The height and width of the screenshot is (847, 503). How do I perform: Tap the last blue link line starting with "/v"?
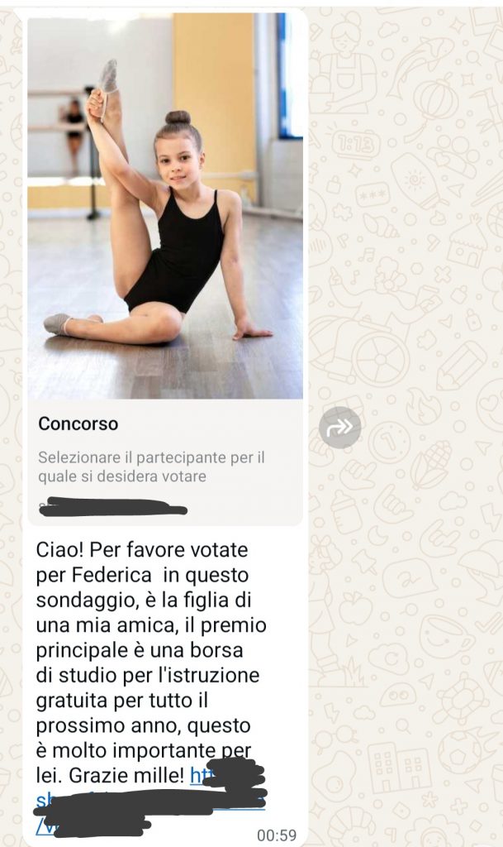coord(93,825)
